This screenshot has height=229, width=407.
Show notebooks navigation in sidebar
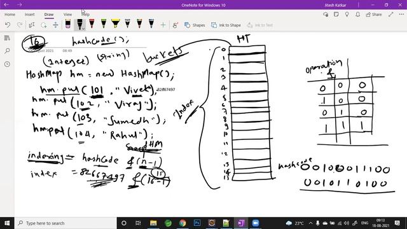7,38
